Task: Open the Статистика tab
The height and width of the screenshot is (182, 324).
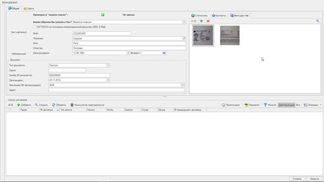Action: 199,16
